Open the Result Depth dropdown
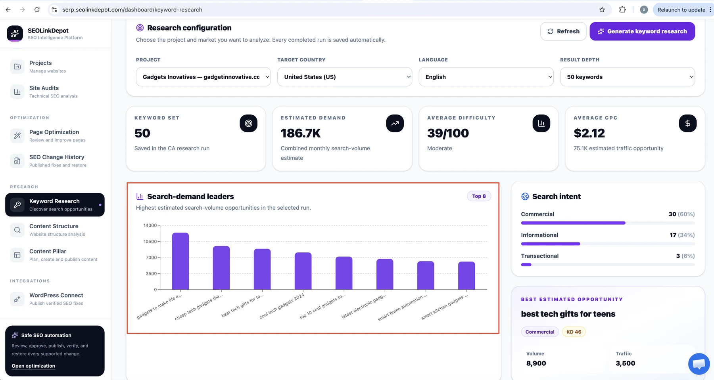 pos(628,77)
